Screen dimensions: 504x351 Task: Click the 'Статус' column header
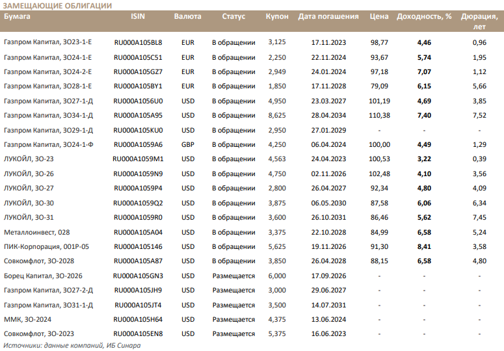[233, 16]
